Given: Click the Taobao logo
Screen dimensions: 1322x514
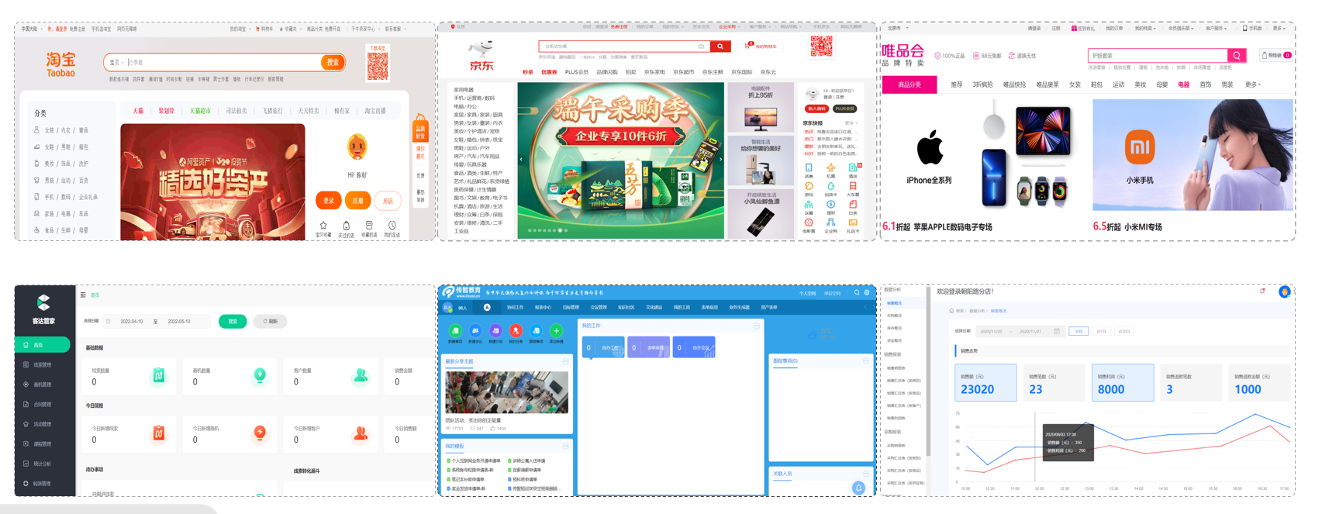Looking at the screenshot, I should (x=60, y=64).
